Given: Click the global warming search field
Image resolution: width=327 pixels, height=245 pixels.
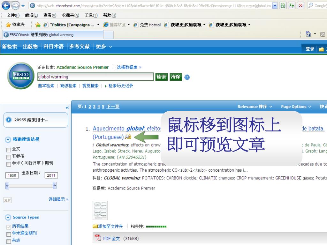Looking at the screenshot, I should click(95, 77).
